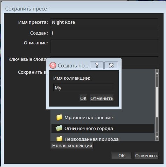Cancel the new collection dialog via Отменить

point(102,99)
